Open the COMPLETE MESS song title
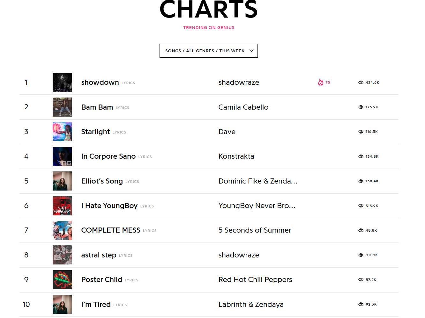The image size is (425, 318). (x=111, y=230)
